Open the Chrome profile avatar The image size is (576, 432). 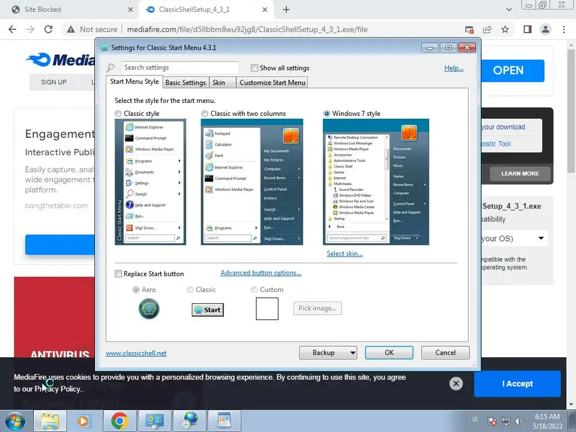coord(546,29)
